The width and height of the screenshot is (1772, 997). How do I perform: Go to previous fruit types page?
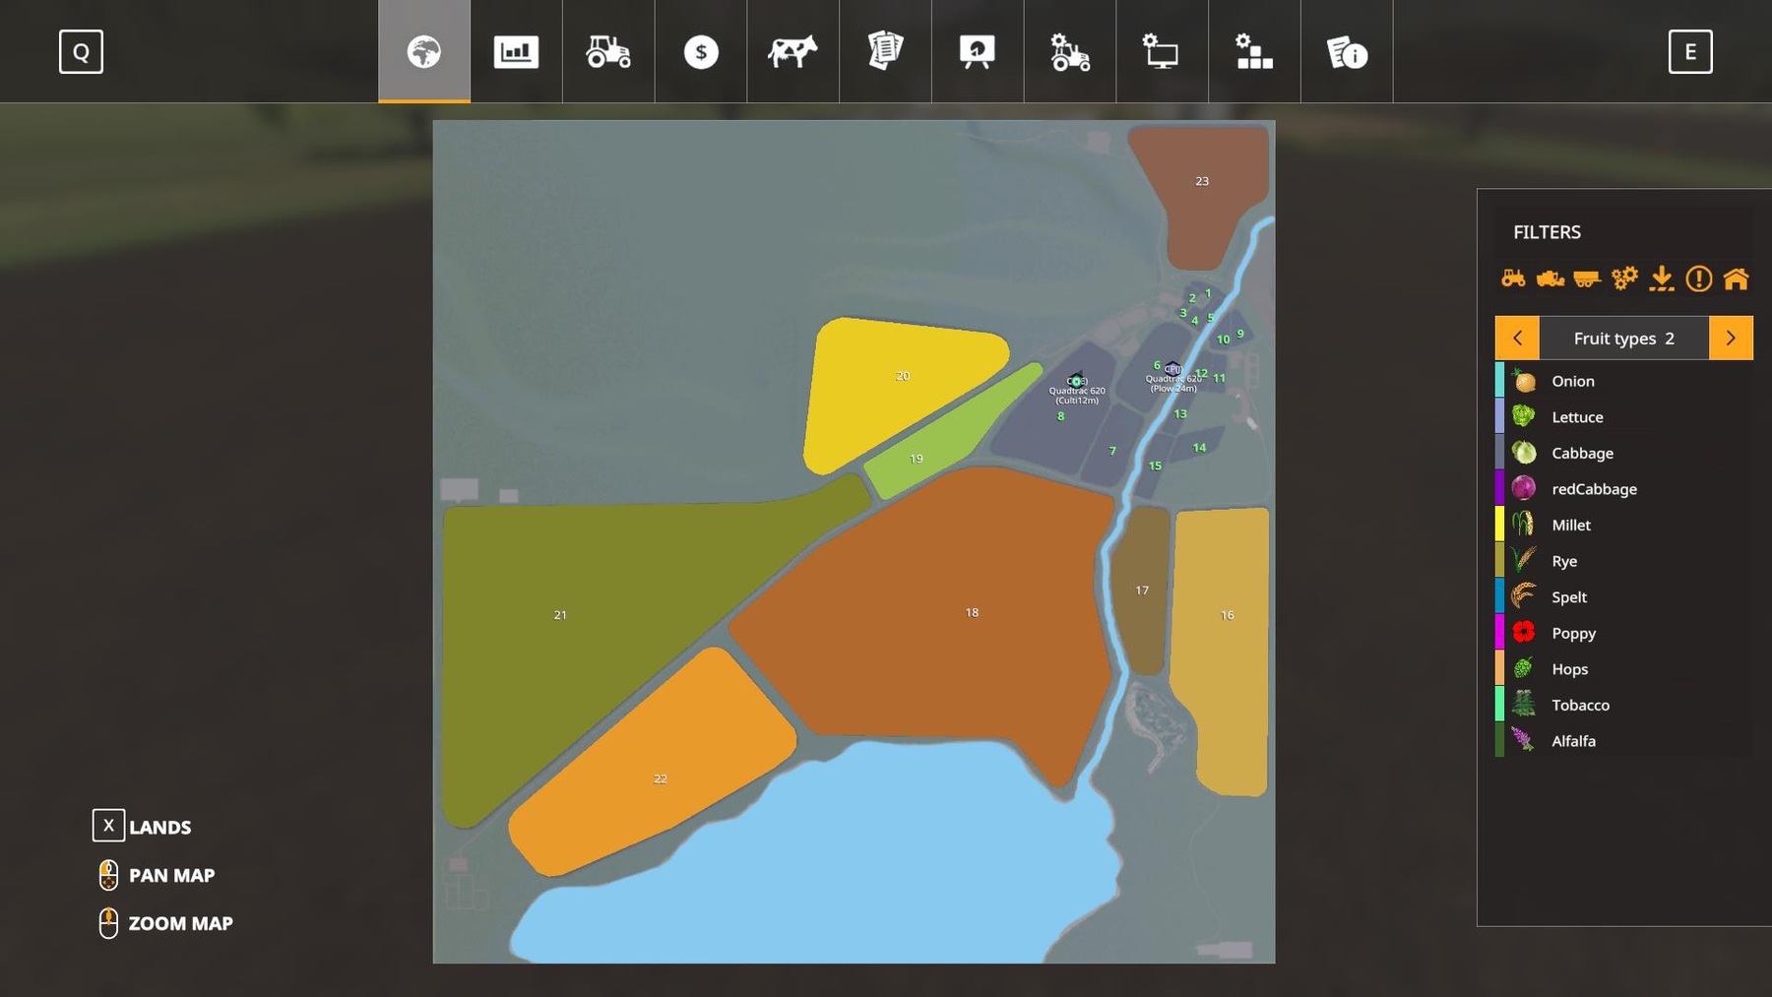tap(1517, 338)
